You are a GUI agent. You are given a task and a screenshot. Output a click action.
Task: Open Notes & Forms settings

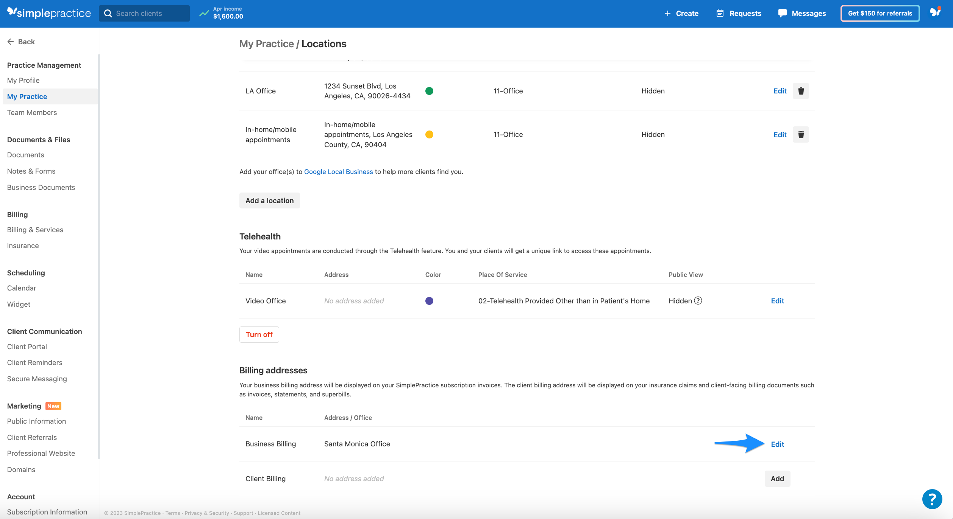(x=31, y=171)
